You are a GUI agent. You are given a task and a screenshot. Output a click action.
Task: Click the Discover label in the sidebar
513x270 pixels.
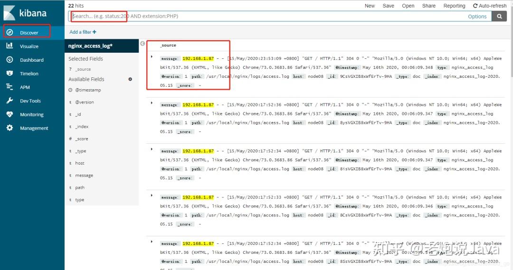(x=29, y=33)
